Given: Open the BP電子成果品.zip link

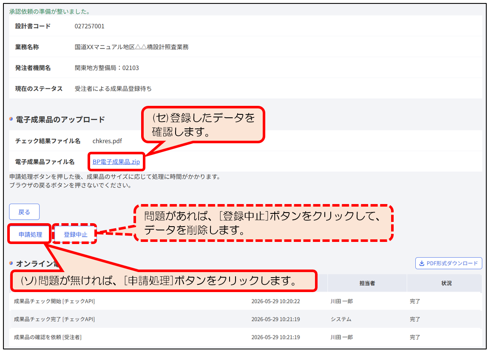Looking at the screenshot, I should (116, 162).
